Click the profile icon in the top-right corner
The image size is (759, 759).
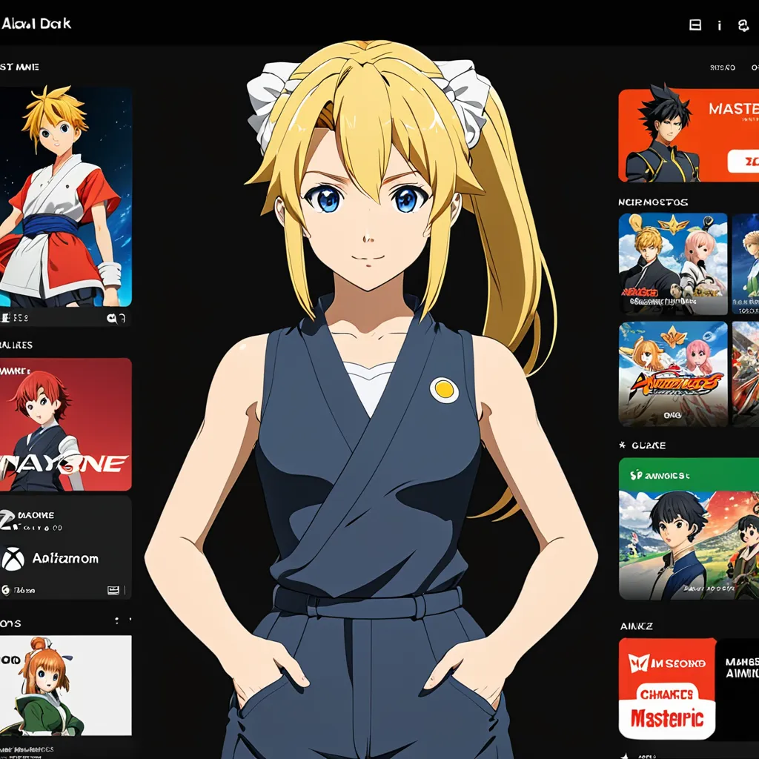coord(746,25)
